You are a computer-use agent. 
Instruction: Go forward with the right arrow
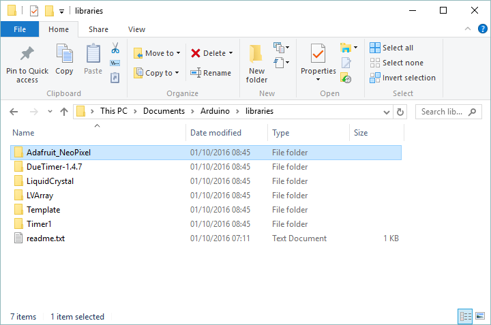tap(34, 112)
